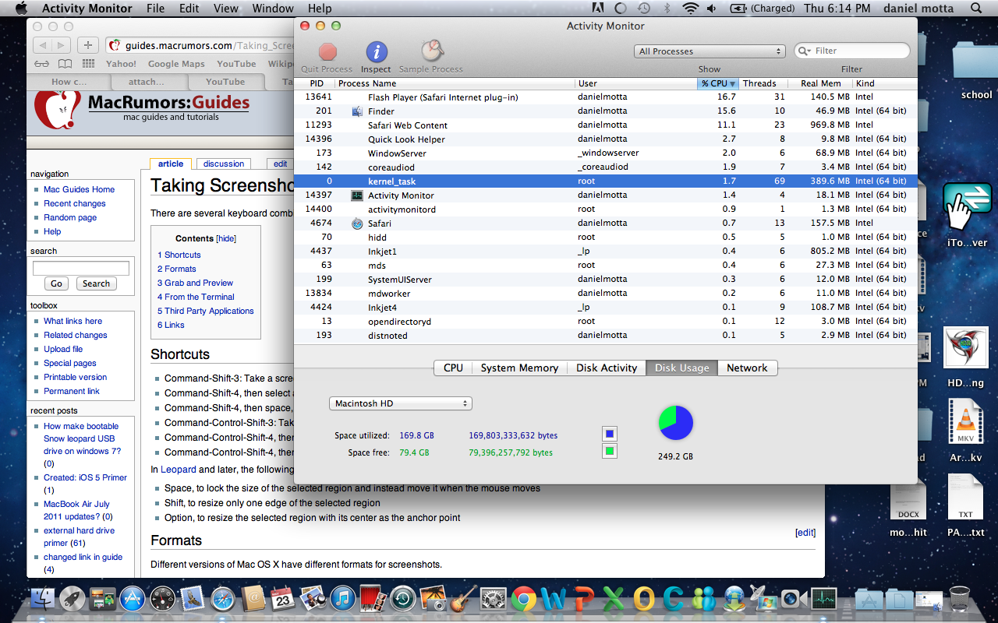Click the MacRumors sidebar search box
This screenshot has width=998, height=623.
click(x=81, y=268)
